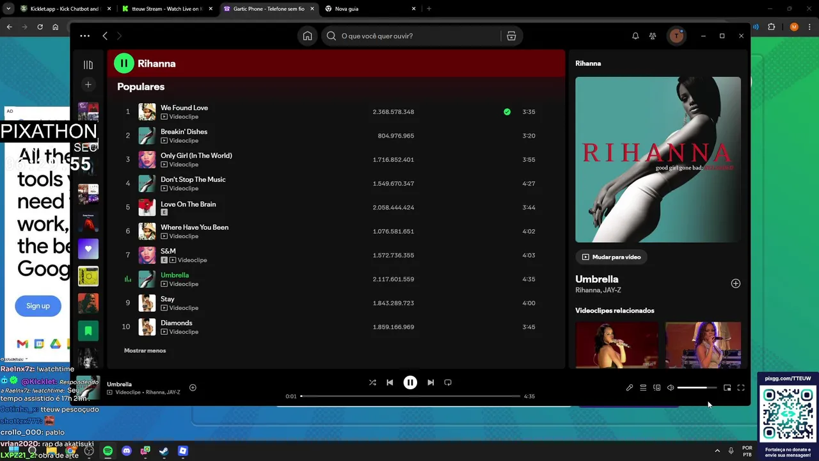This screenshot has width=819, height=461.
Task: Click the Rihanna title in Now Playing panel
Action: click(588, 63)
